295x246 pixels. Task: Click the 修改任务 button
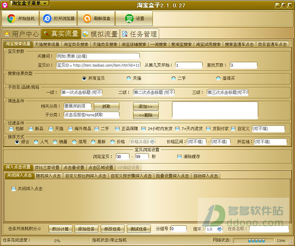(x=113, y=229)
